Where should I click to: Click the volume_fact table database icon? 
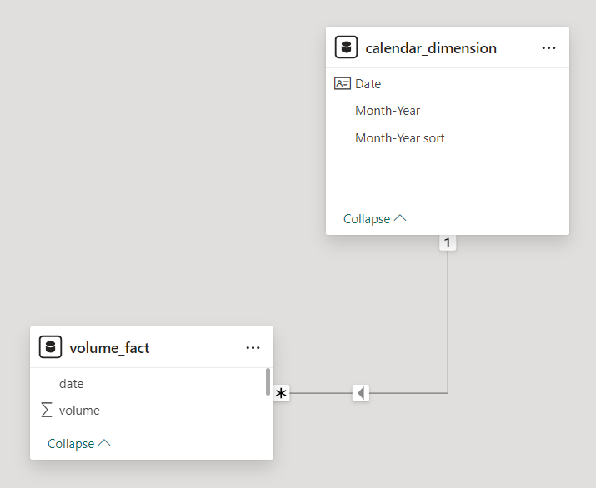50,346
